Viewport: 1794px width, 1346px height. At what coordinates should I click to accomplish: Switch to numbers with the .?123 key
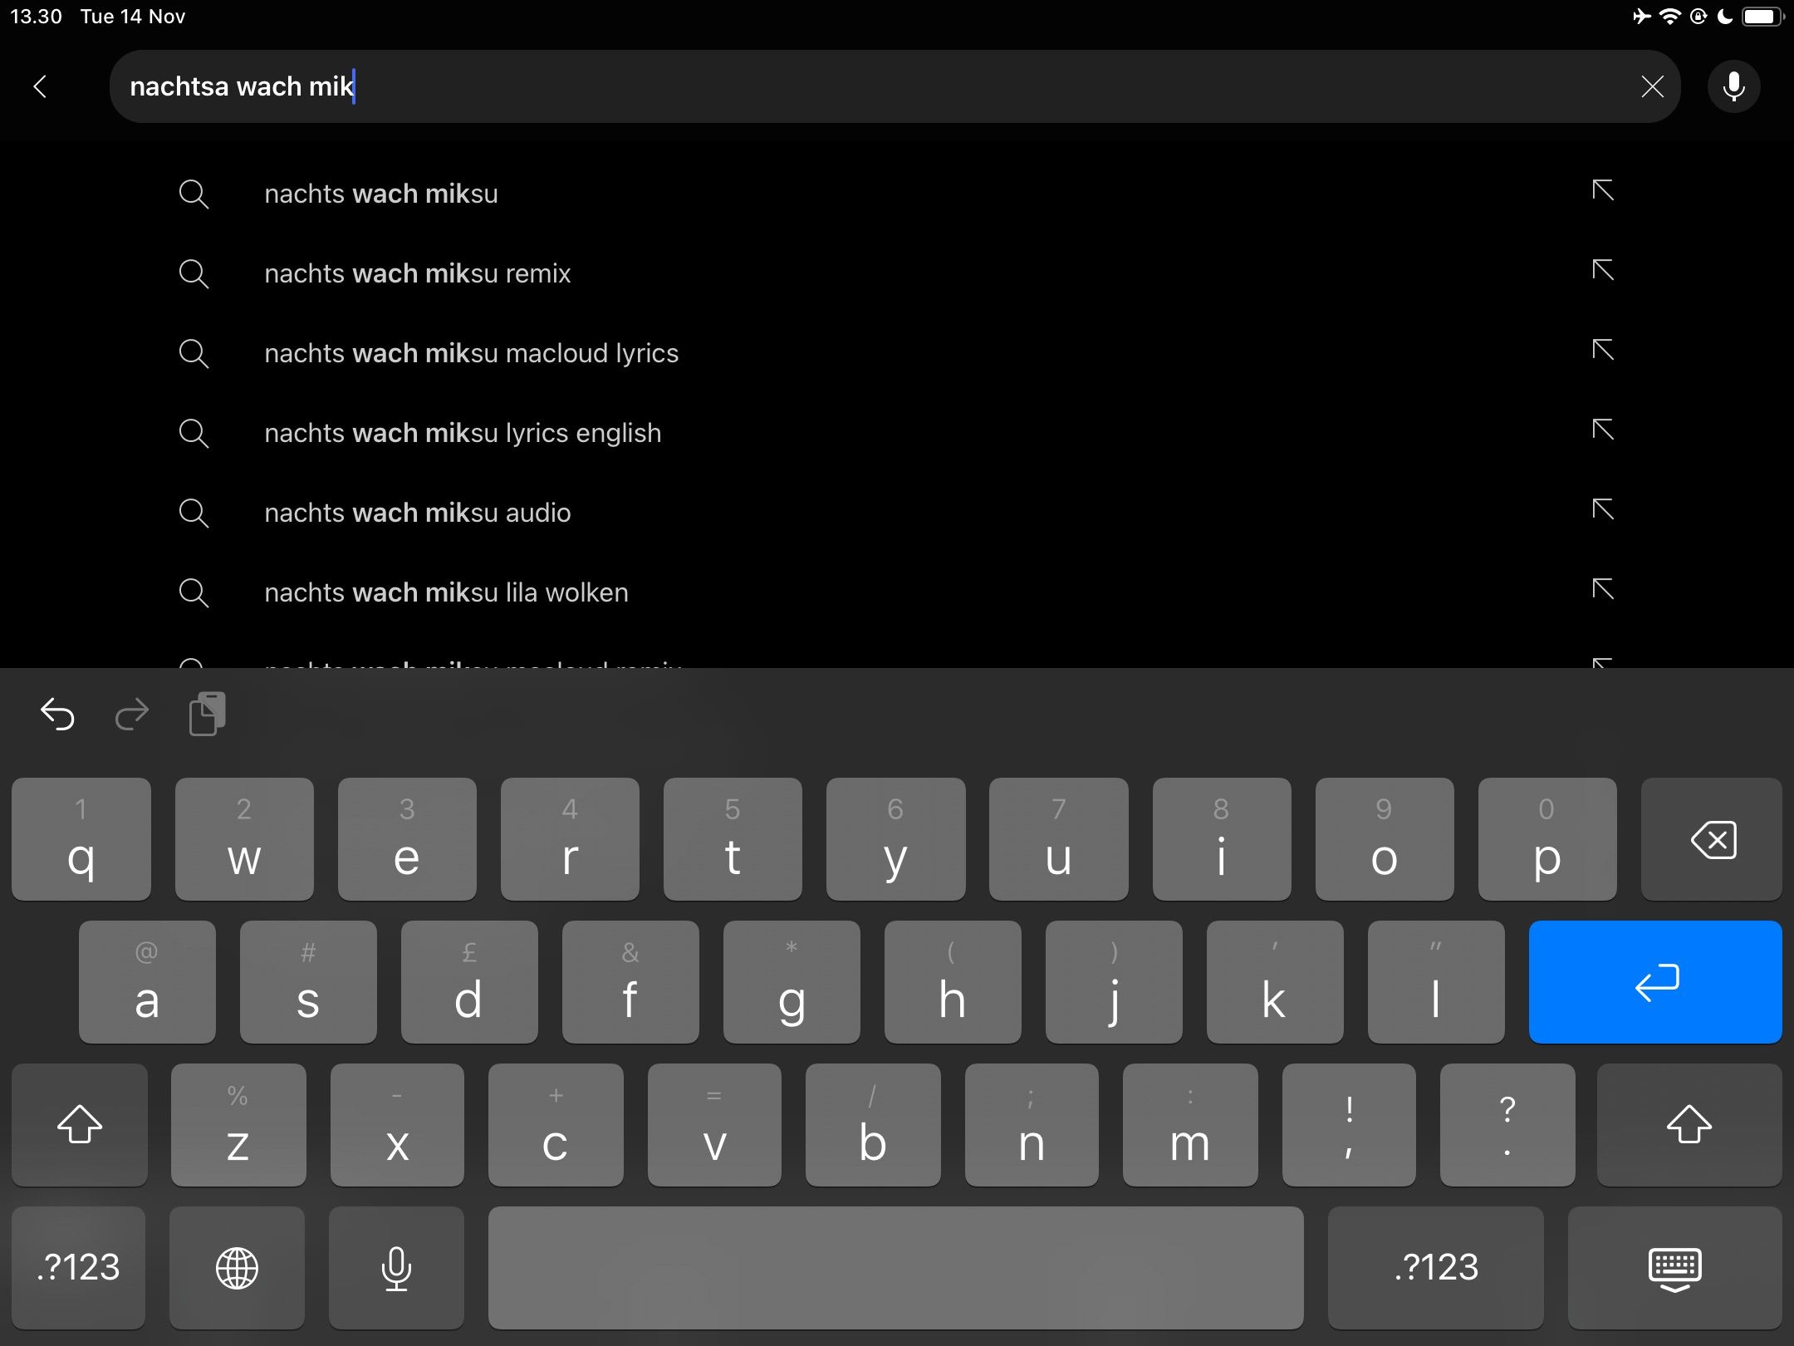click(81, 1267)
